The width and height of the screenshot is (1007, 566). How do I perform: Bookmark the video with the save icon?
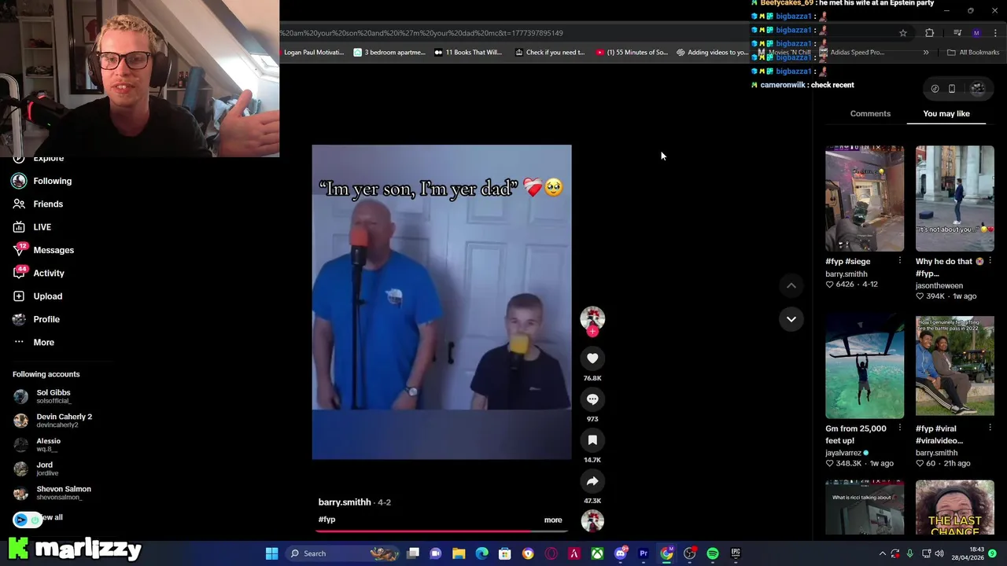(592, 440)
